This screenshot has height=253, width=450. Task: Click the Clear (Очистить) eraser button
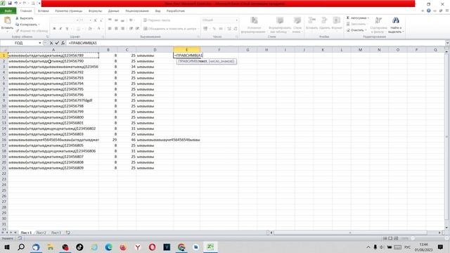coord(356,30)
